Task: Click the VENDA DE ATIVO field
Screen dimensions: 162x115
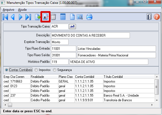Action: click(x=109, y=62)
